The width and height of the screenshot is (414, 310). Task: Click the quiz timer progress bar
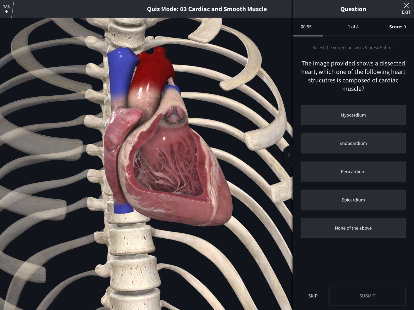click(353, 36)
